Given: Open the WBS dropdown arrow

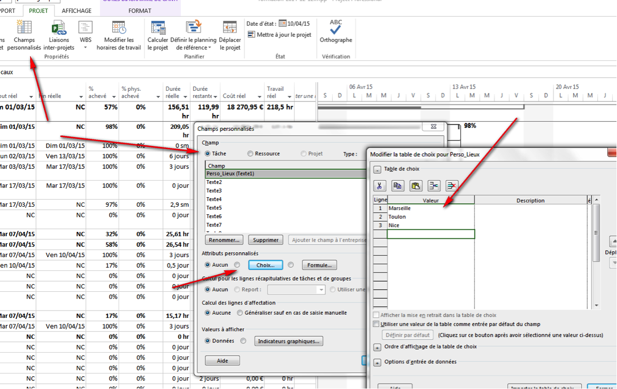Looking at the screenshot, I should pyautogui.click(x=86, y=48).
